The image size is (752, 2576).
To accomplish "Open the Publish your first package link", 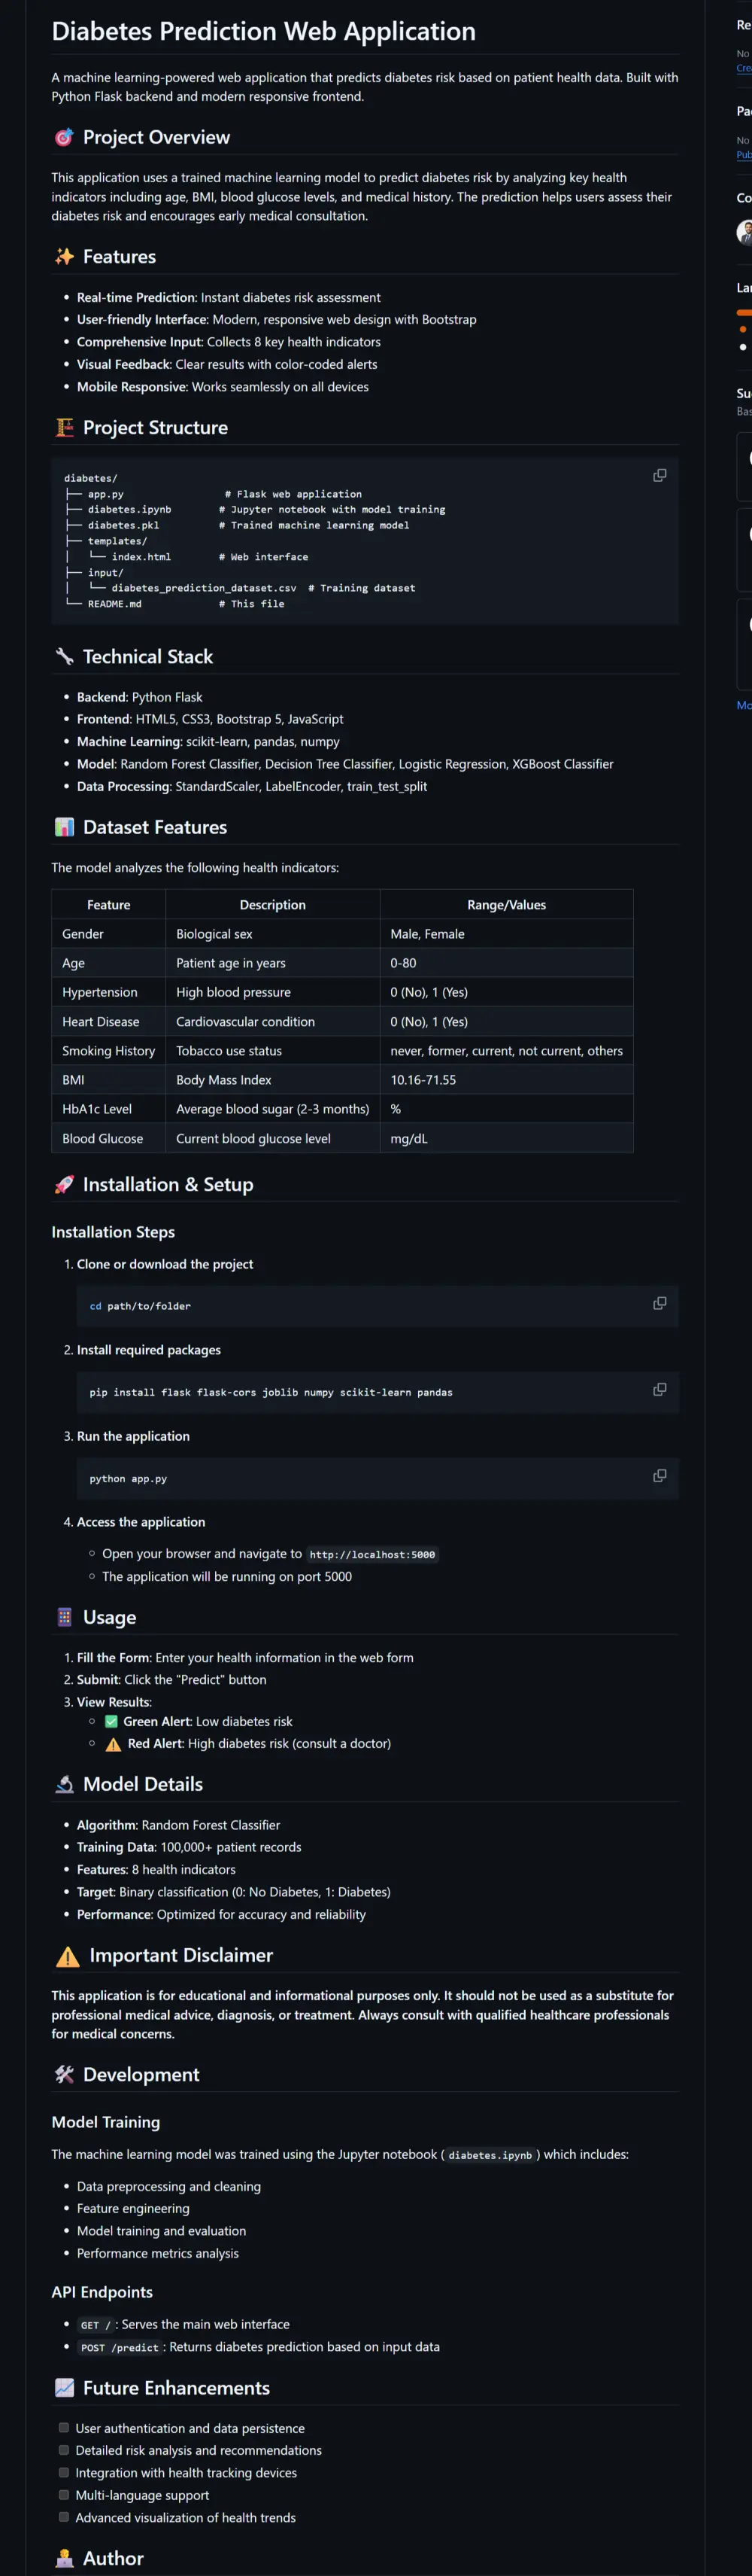I will pyautogui.click(x=744, y=155).
